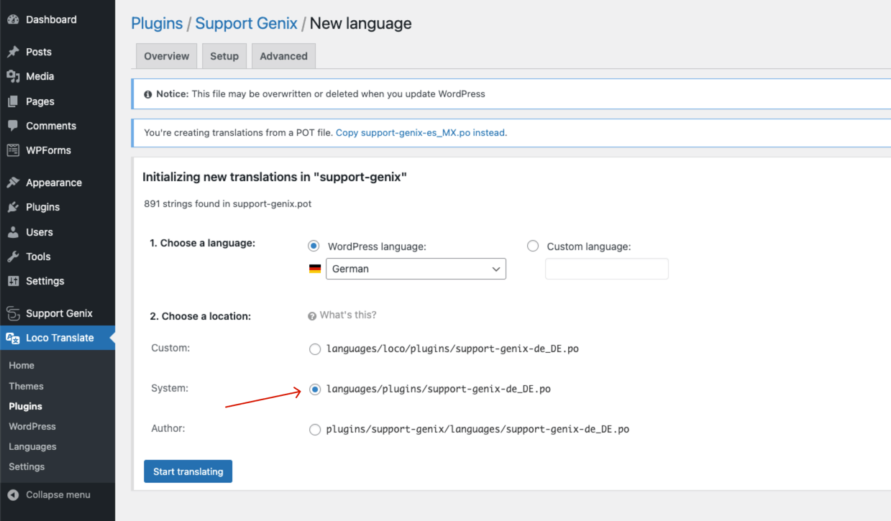Click the Appearance paintbrush icon

click(x=14, y=182)
